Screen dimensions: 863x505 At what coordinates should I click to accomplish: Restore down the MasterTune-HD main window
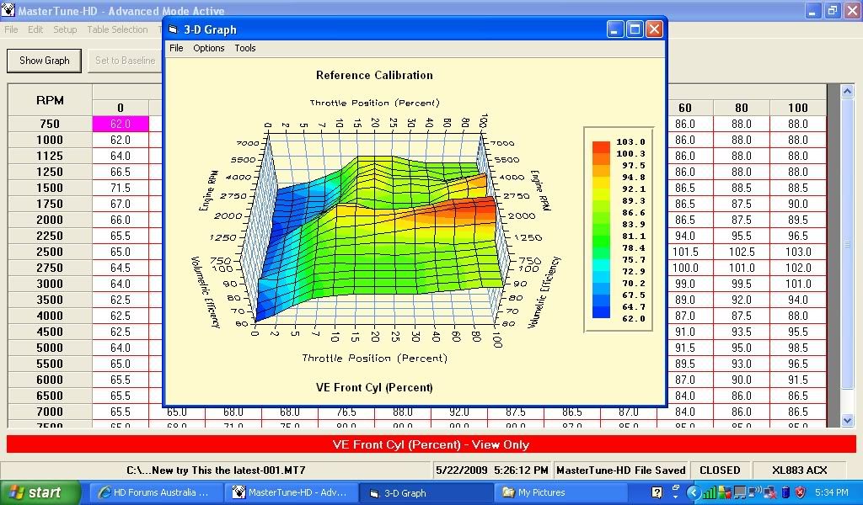[832, 10]
